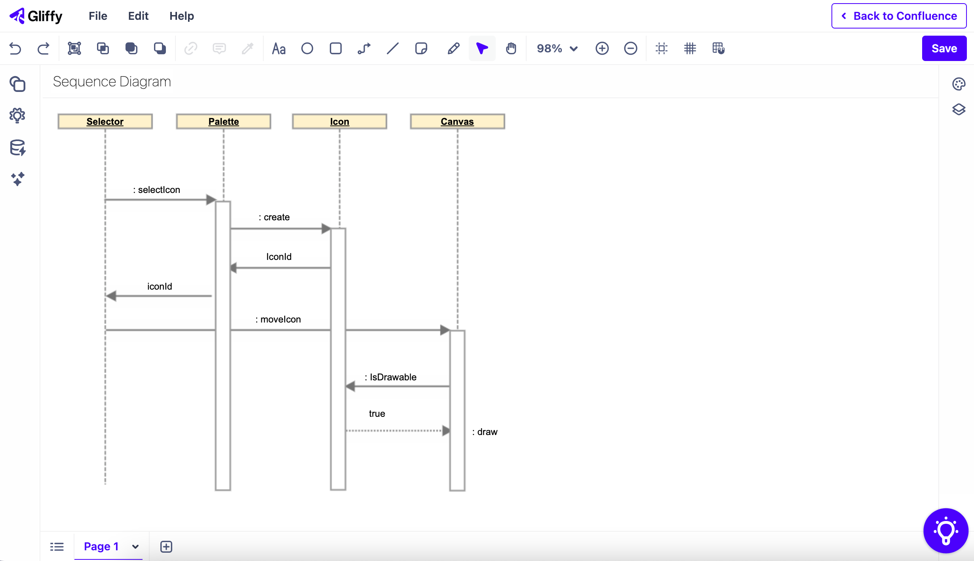Open the zoom percentage dropdown

[556, 48]
